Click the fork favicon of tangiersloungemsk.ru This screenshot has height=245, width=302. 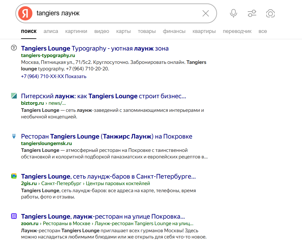(14, 136)
